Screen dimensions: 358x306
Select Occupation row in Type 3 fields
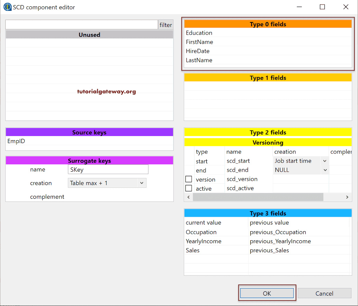point(201,232)
